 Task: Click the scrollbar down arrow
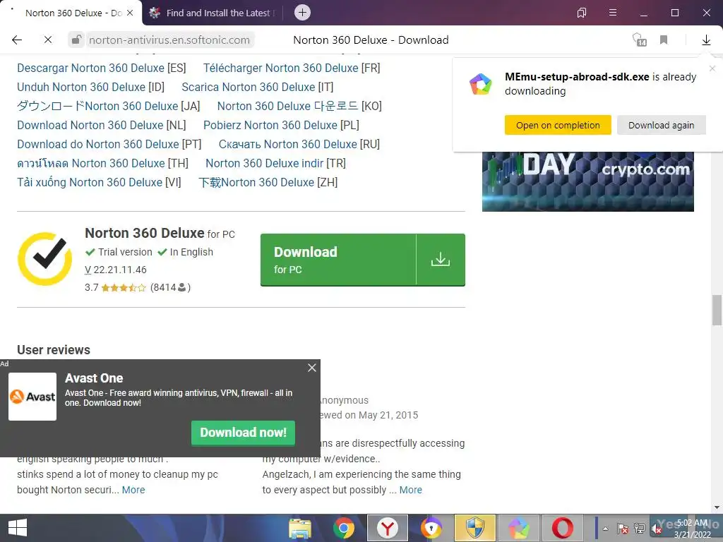click(717, 507)
